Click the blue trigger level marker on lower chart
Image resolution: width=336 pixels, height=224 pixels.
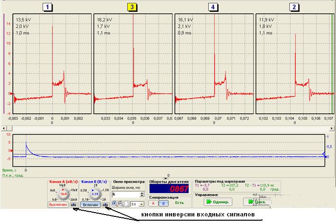point(324,154)
